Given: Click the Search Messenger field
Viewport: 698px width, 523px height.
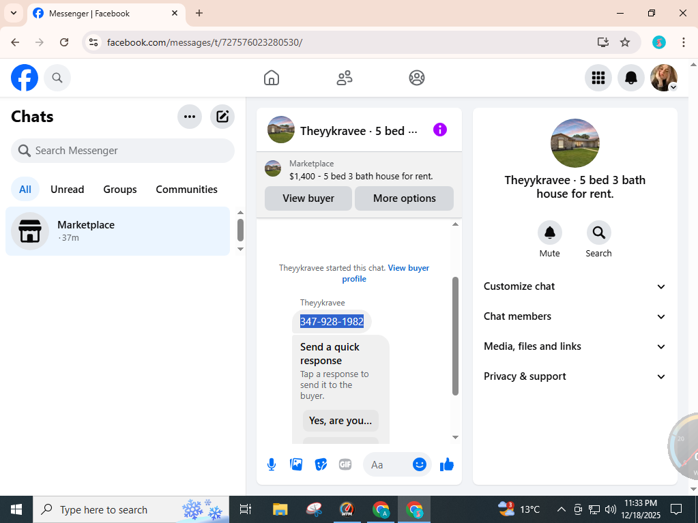Looking at the screenshot, I should [122, 151].
